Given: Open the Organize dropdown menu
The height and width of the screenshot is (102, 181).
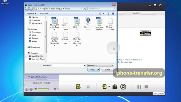Looking at the screenshot, I should (x=31, y=14).
